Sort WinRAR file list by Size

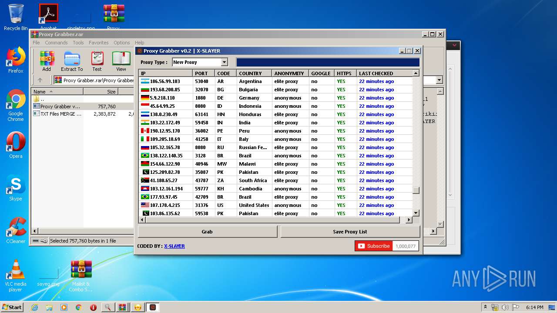coord(101,92)
